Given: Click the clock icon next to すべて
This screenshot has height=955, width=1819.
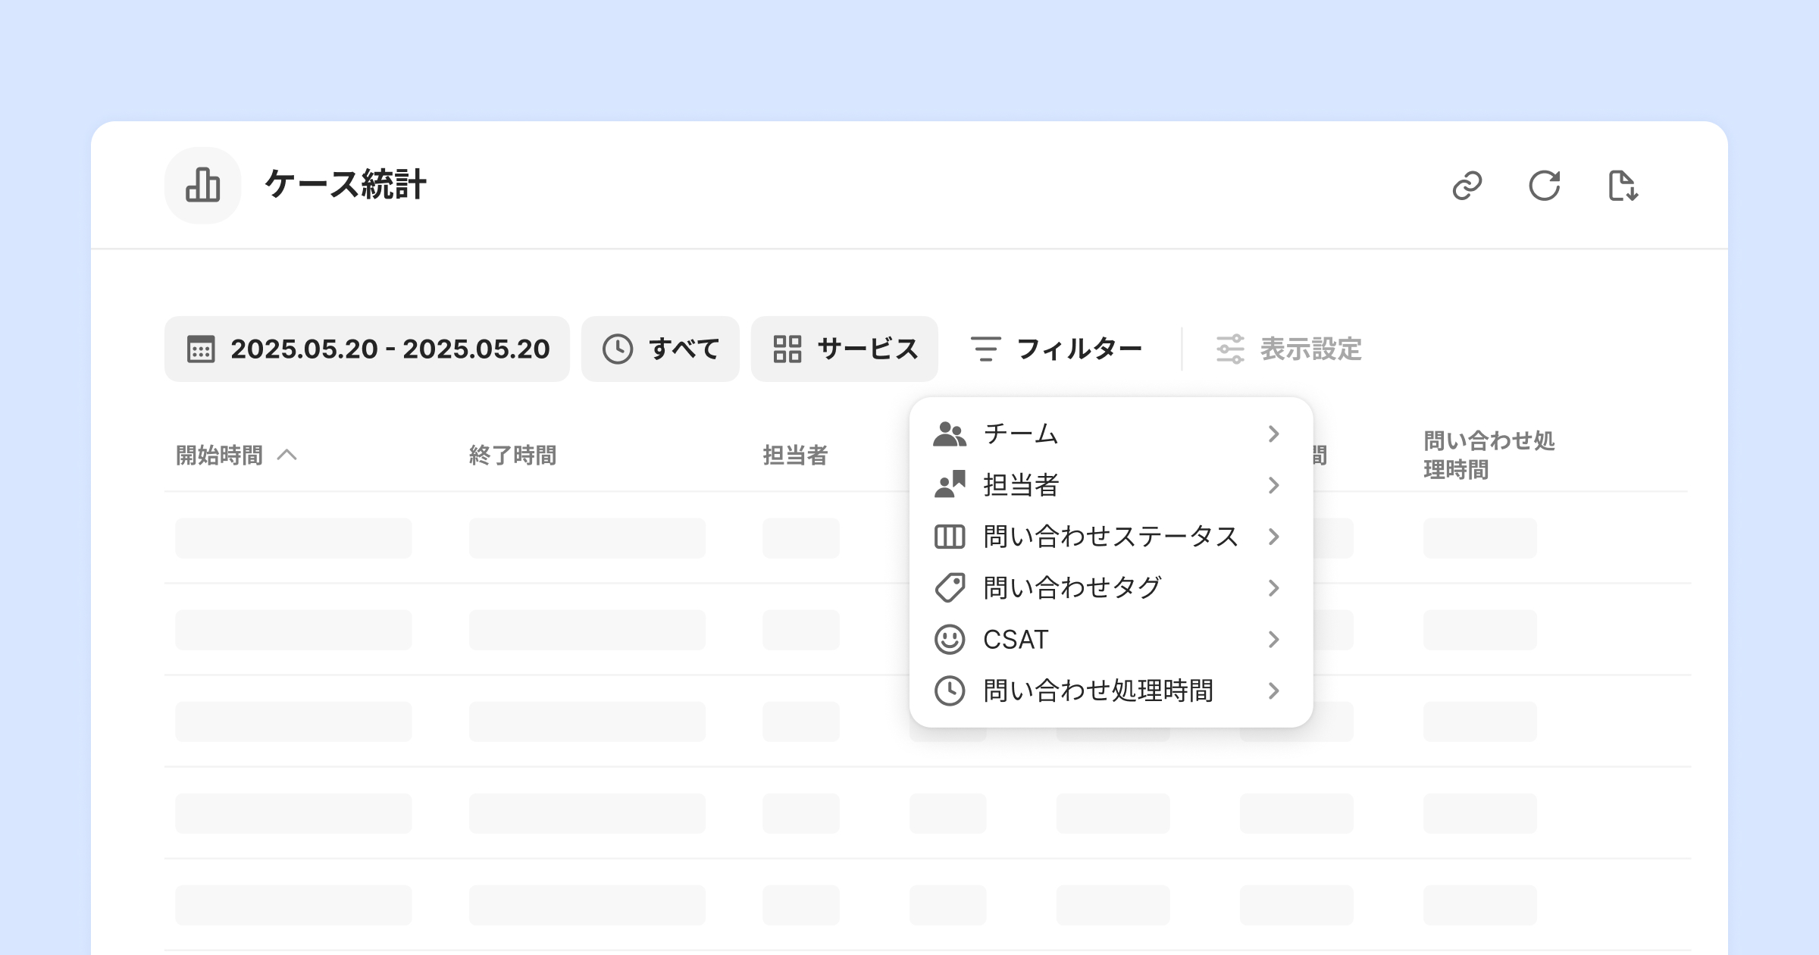Looking at the screenshot, I should click(x=618, y=349).
